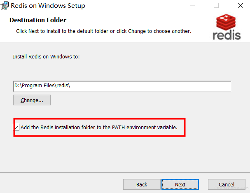Minimize the Redis Setup window

point(192,5)
